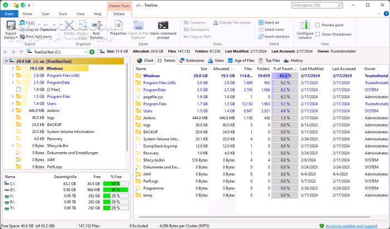Click the 96 % free bar for D:\

116,189
